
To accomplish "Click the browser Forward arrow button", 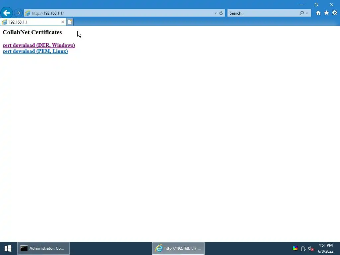I will tap(18, 13).
